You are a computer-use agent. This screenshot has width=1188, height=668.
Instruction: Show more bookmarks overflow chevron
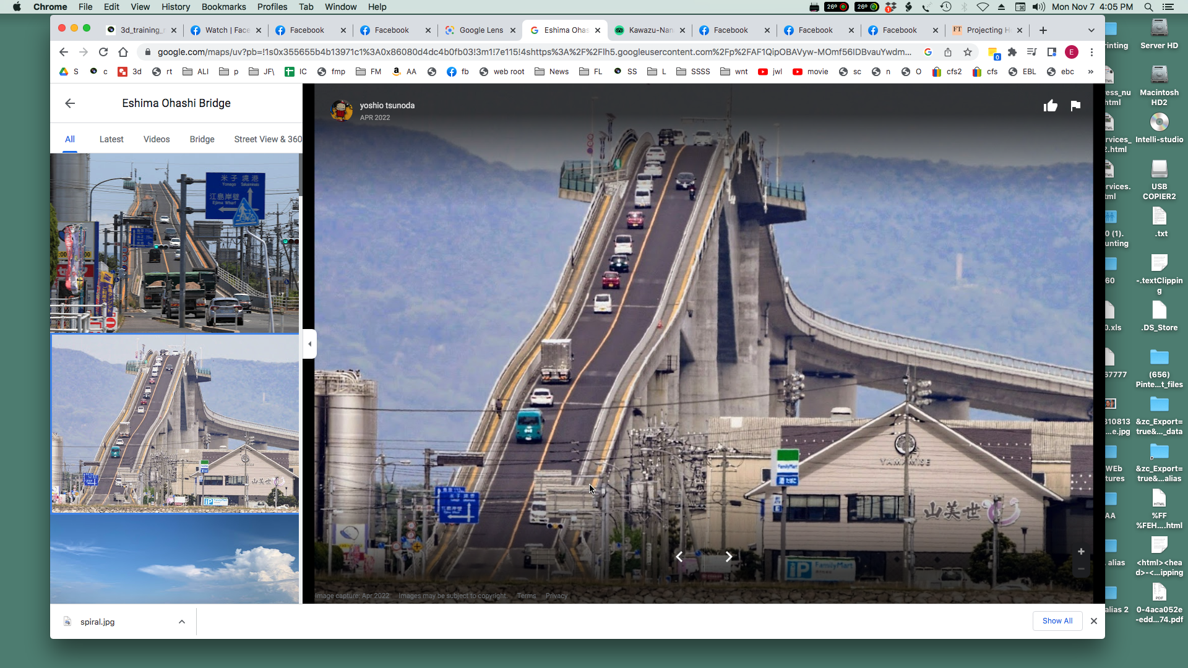point(1090,72)
